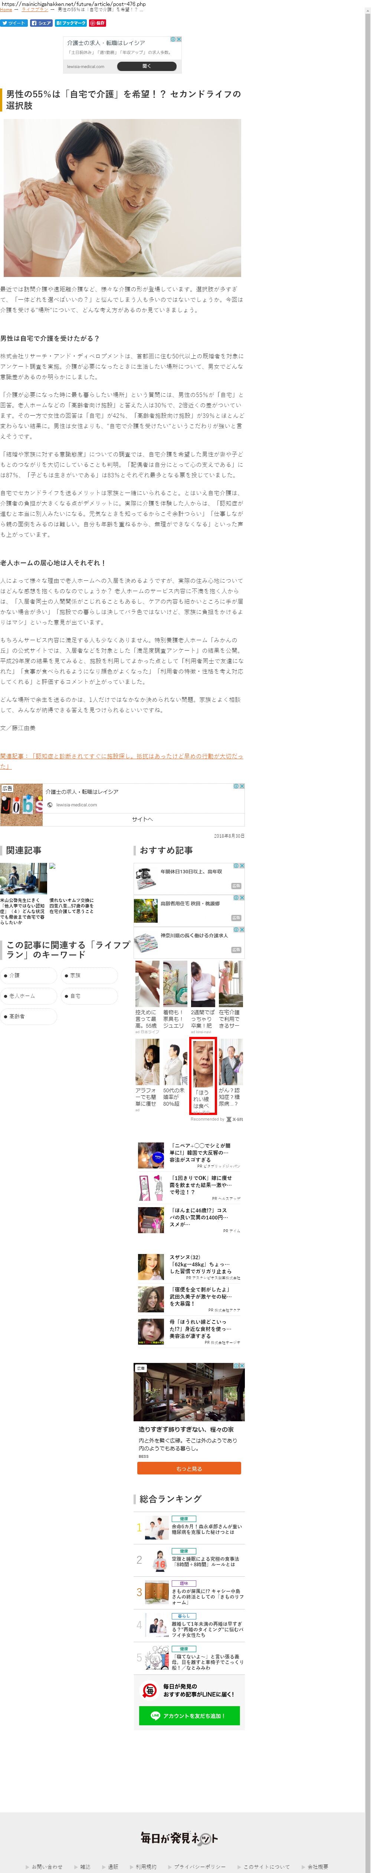Open ad info icon on 高齢者用住宅 ad
The image size is (371, 1873).
(x=236, y=898)
